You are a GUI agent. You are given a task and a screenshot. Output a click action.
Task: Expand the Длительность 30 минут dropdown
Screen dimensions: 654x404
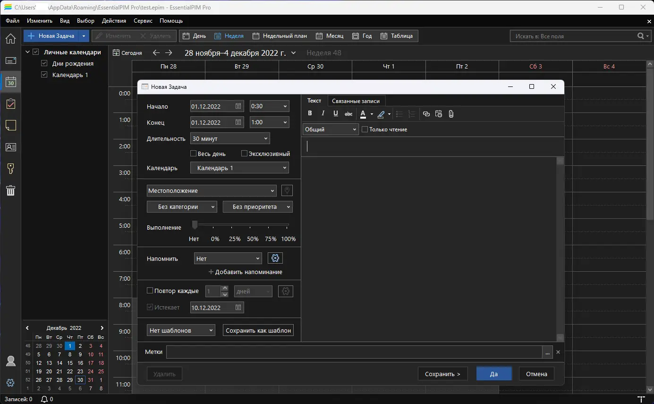230,138
